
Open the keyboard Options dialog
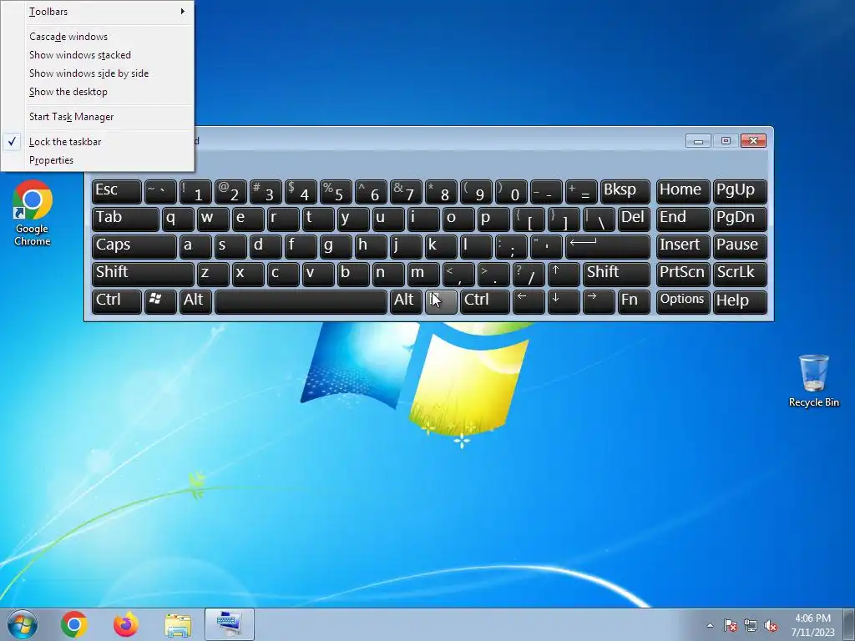[683, 301]
